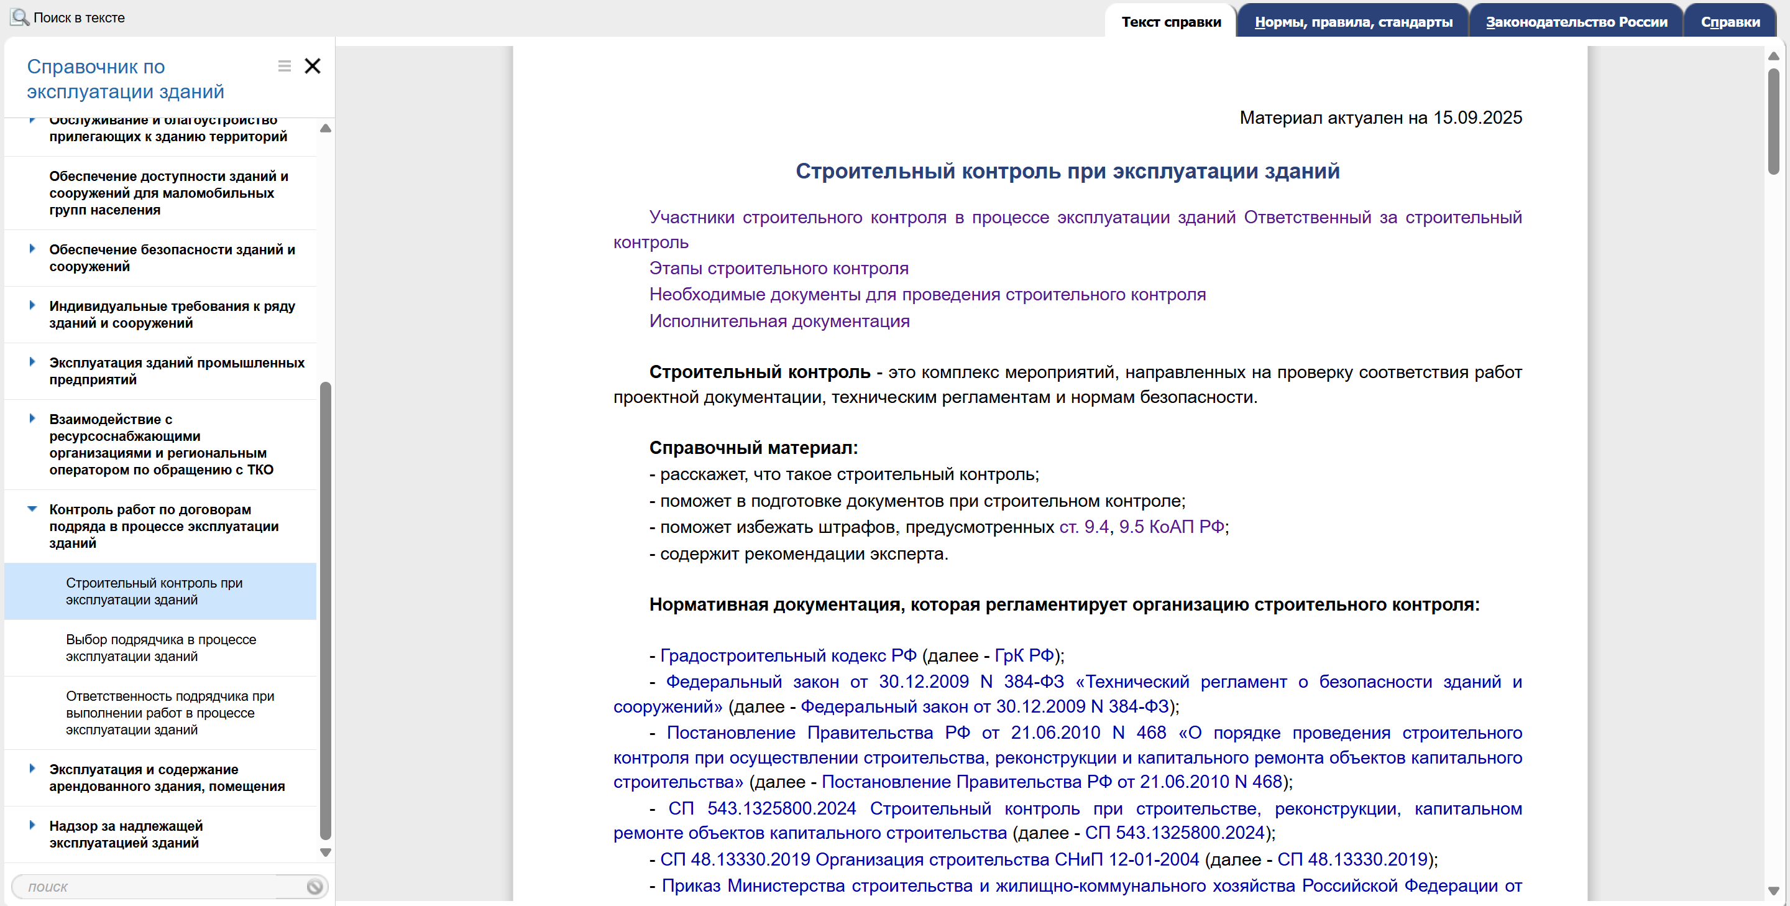Click document scroll down arrow

(1773, 890)
